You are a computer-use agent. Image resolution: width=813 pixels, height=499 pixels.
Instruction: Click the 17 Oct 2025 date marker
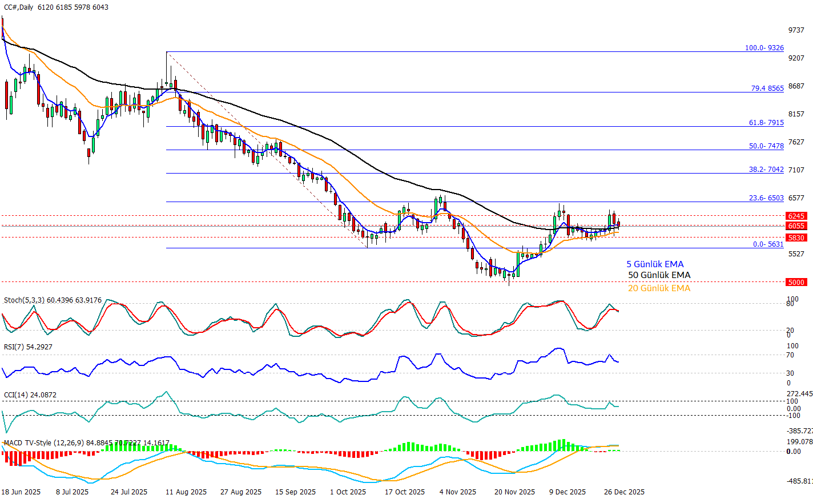click(404, 492)
